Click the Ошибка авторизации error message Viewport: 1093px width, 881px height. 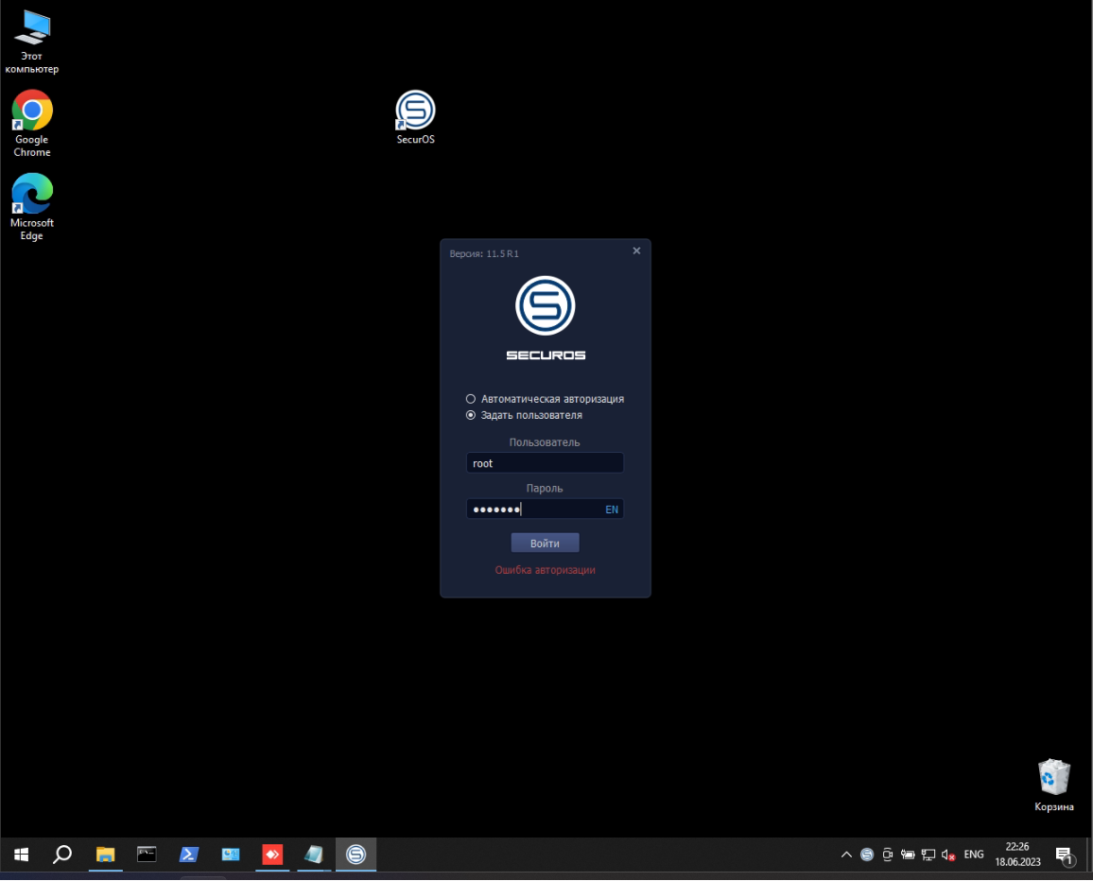(545, 570)
